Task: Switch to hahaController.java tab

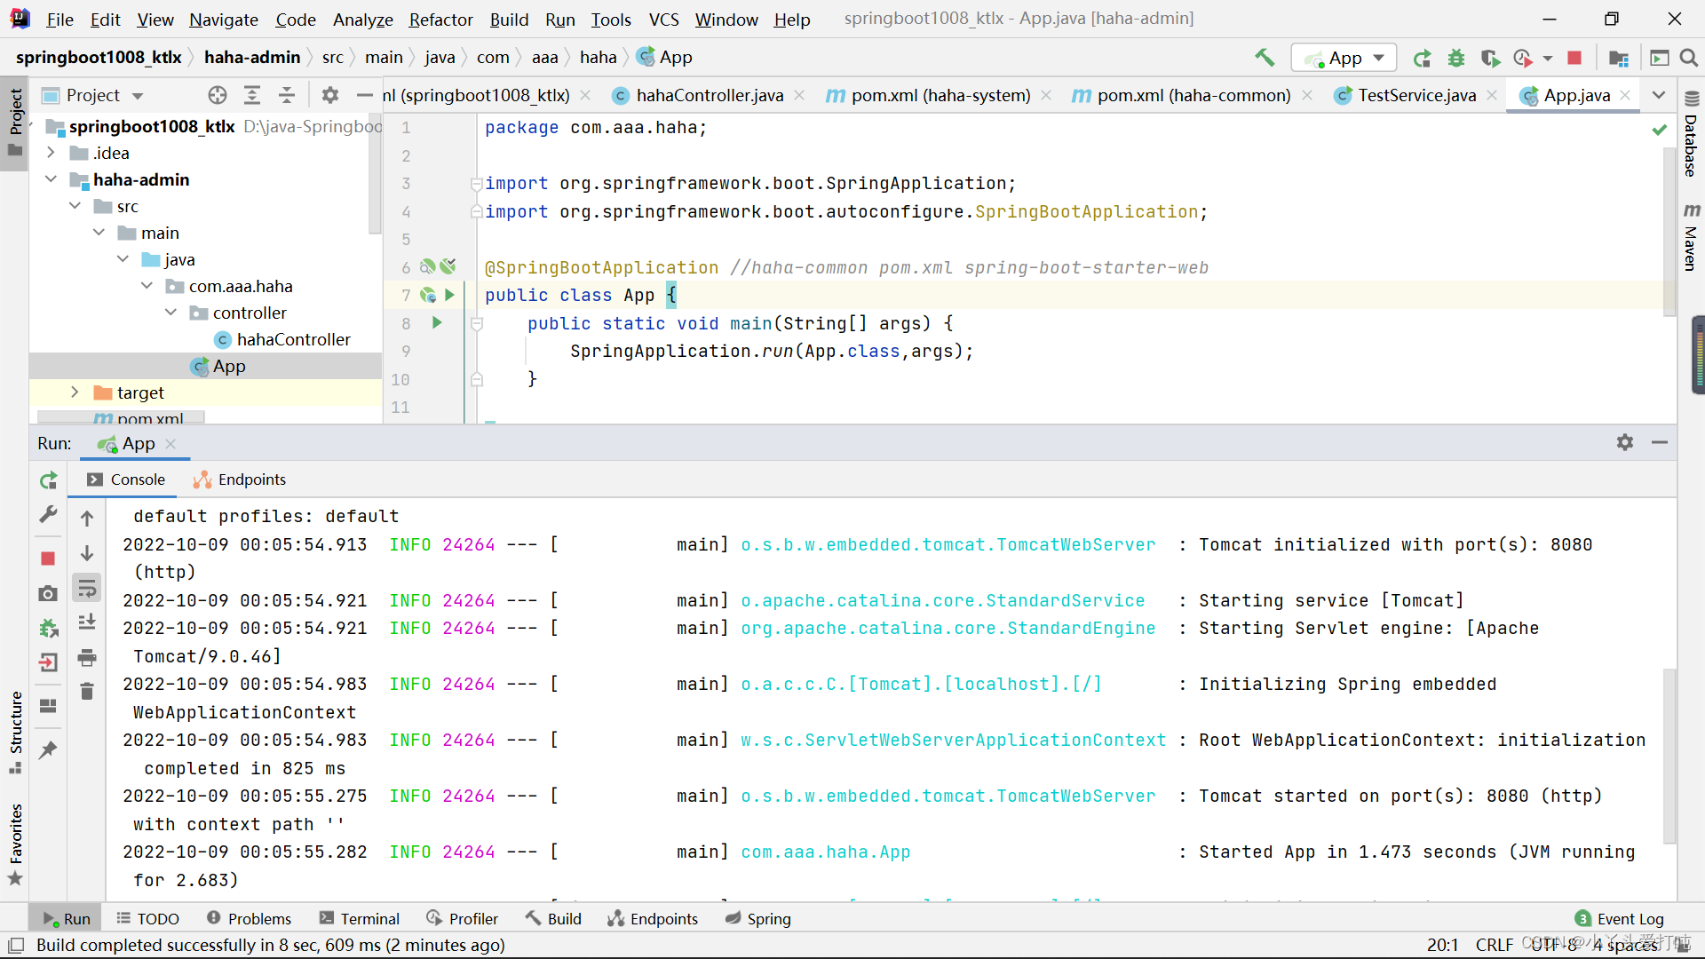Action: click(710, 95)
